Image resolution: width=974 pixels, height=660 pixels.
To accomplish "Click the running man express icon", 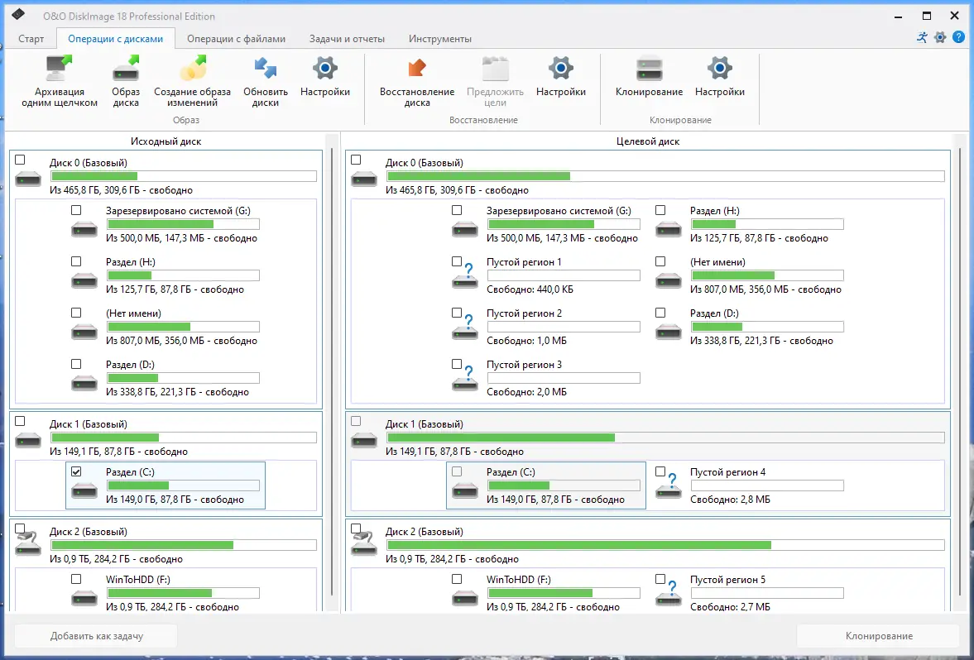I will click(922, 37).
